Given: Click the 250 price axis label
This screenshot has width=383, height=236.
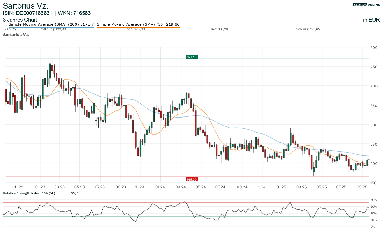Looking at the screenshot, I should (x=374, y=144).
